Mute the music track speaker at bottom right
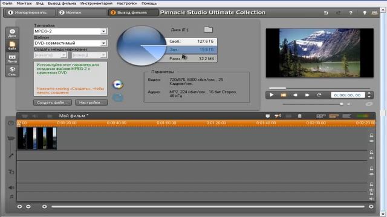The height and width of the screenshot is (217, 387). [x=371, y=199]
